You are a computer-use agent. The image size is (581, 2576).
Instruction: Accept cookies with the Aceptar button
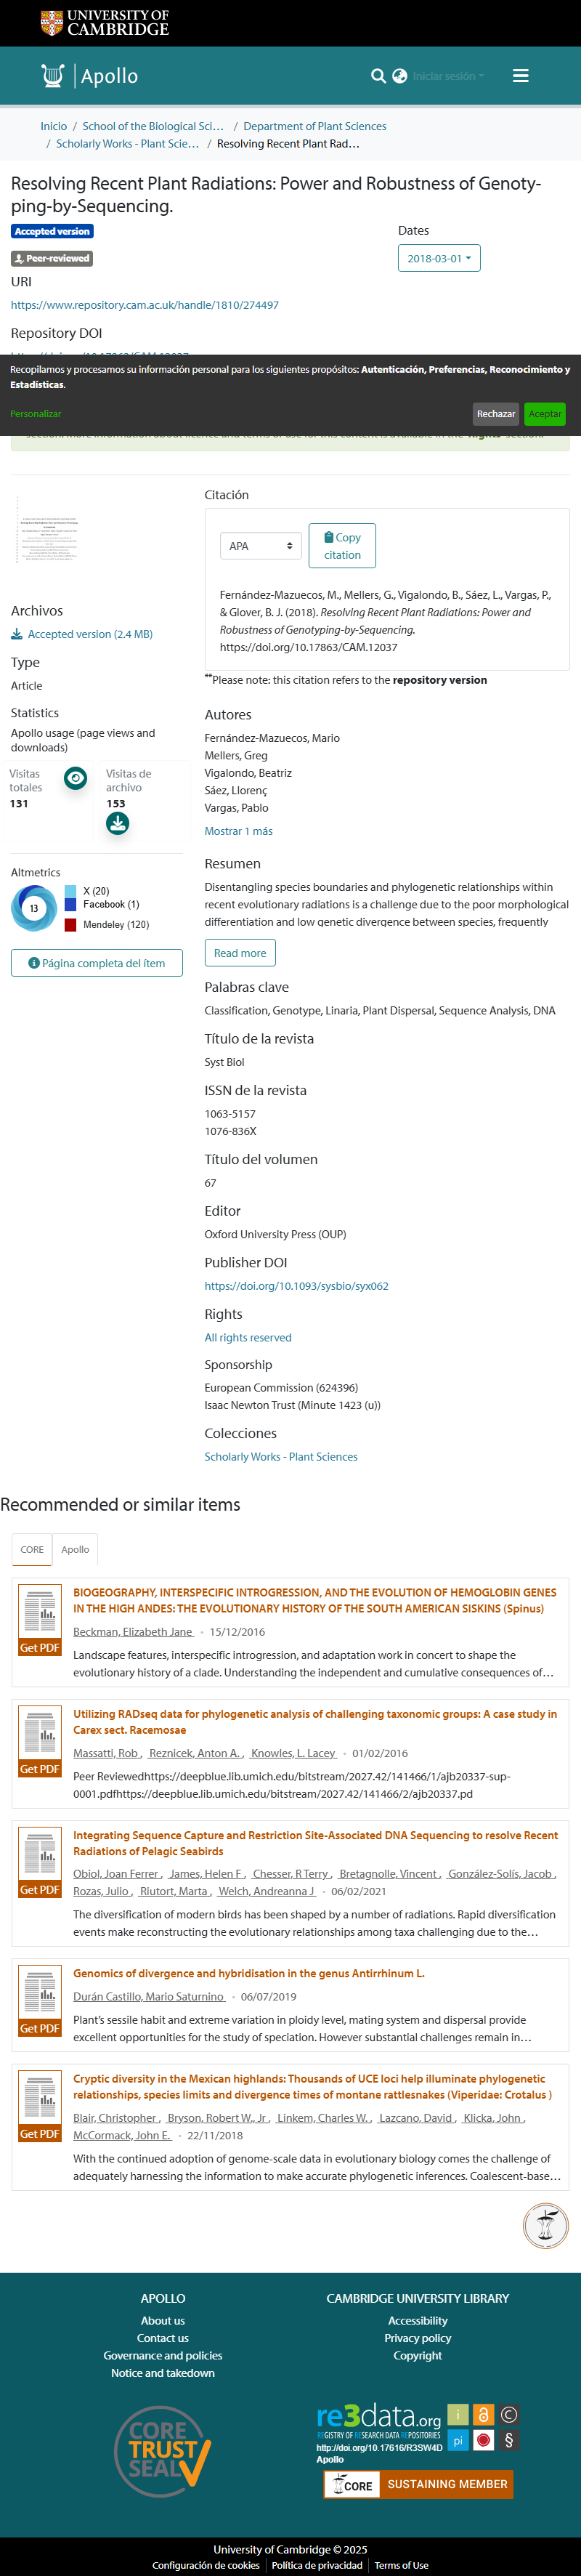tap(544, 414)
